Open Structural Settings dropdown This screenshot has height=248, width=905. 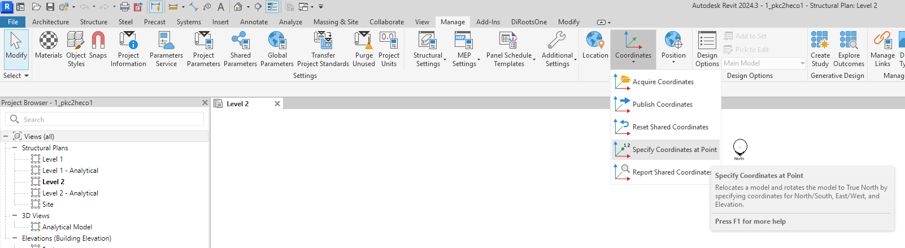coord(429,49)
